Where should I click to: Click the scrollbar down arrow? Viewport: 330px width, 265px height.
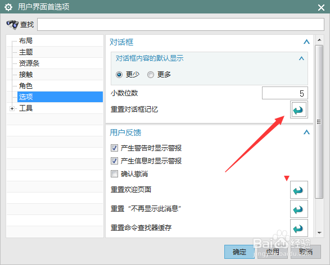(319, 232)
